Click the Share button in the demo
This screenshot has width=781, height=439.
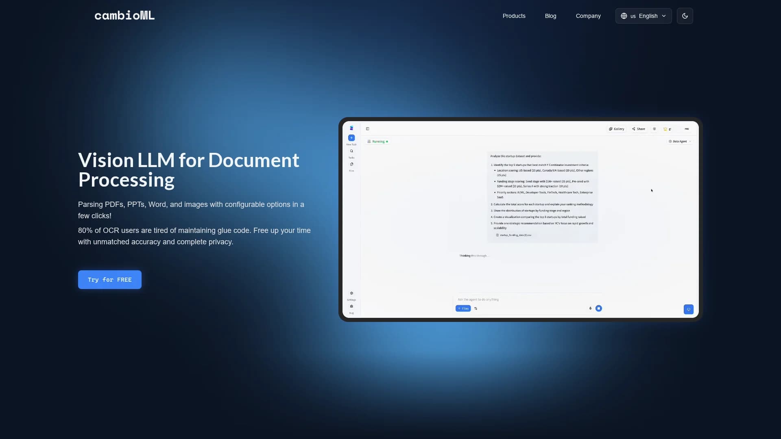tap(639, 129)
